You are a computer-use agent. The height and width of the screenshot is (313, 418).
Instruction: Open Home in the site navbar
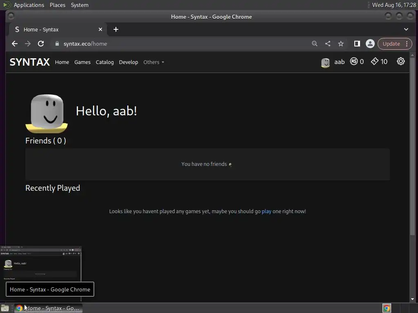pyautogui.click(x=62, y=62)
